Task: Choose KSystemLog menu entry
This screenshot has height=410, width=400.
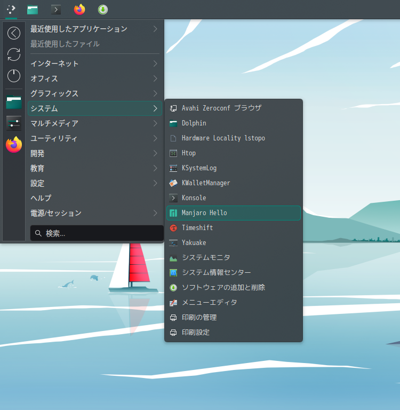Action: point(234,168)
